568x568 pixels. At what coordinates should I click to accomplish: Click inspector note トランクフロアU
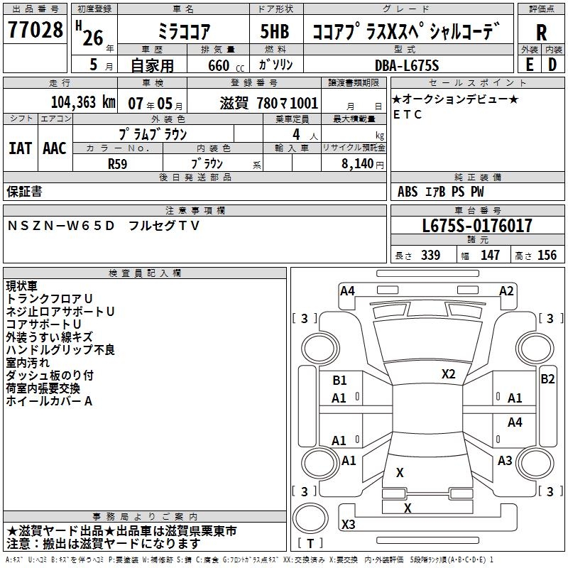pyautogui.click(x=49, y=299)
